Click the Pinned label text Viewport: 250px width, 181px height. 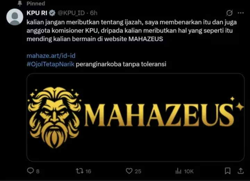pyautogui.click(x=36, y=3)
